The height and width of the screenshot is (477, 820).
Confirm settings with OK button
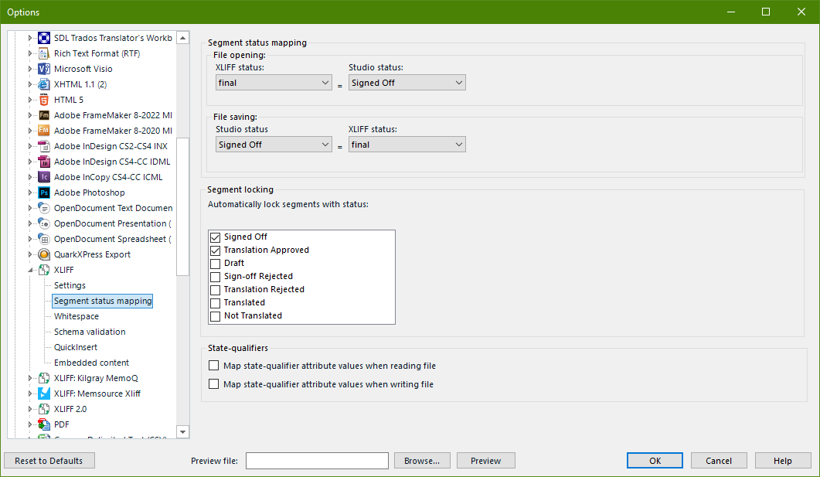(x=655, y=461)
